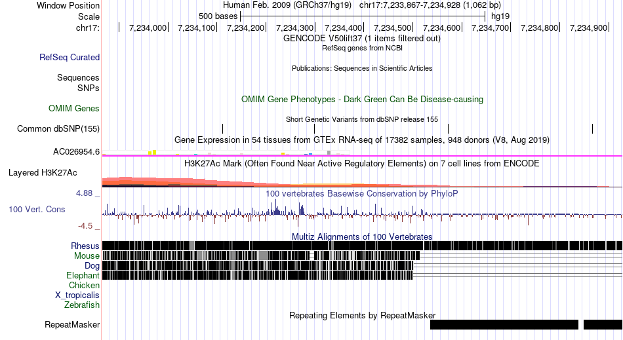Click the 7,234,300 ruler position

point(295,28)
